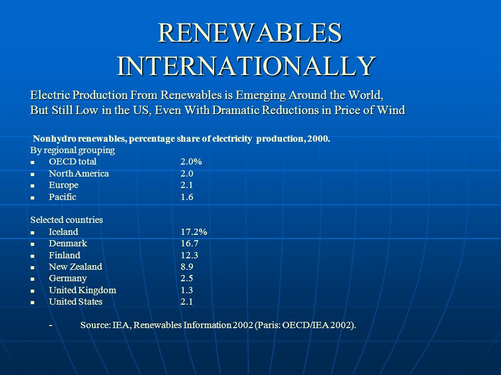This screenshot has height=375, width=501.
Task: Click the 'Selected countries' label
Action: [66, 220]
